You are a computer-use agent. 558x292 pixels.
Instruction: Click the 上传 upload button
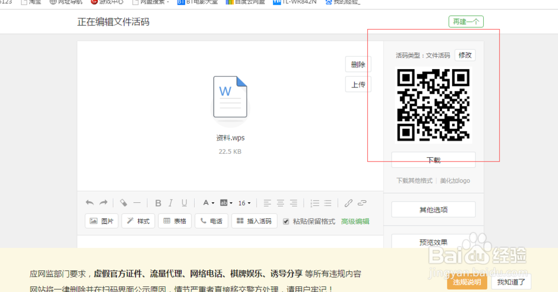pos(358,85)
